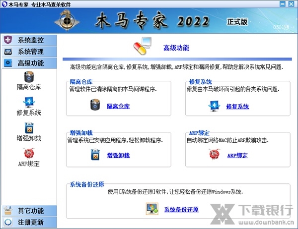The height and width of the screenshot is (229, 298).
Task: Click description 修复由木马破坏而引起的各类系统问题
Action: pyautogui.click(x=233, y=89)
